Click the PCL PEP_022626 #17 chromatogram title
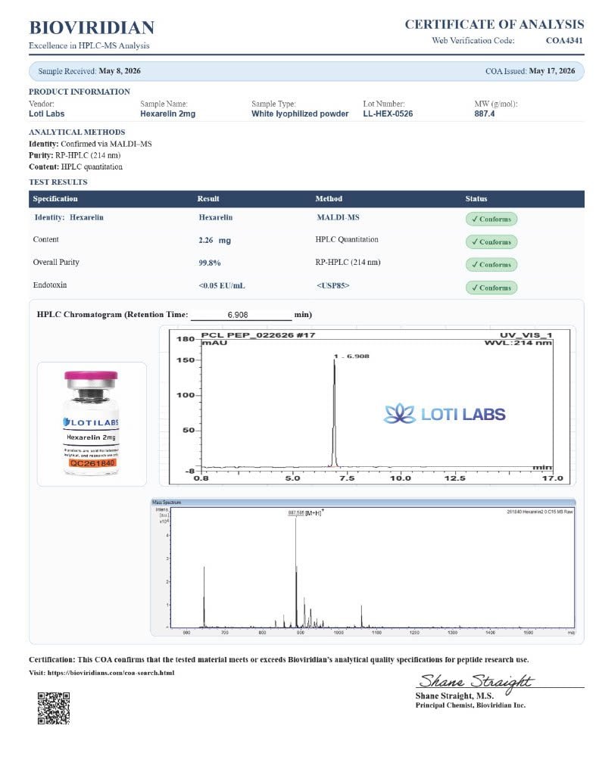Viewport: 599px width, 775px height. click(258, 335)
